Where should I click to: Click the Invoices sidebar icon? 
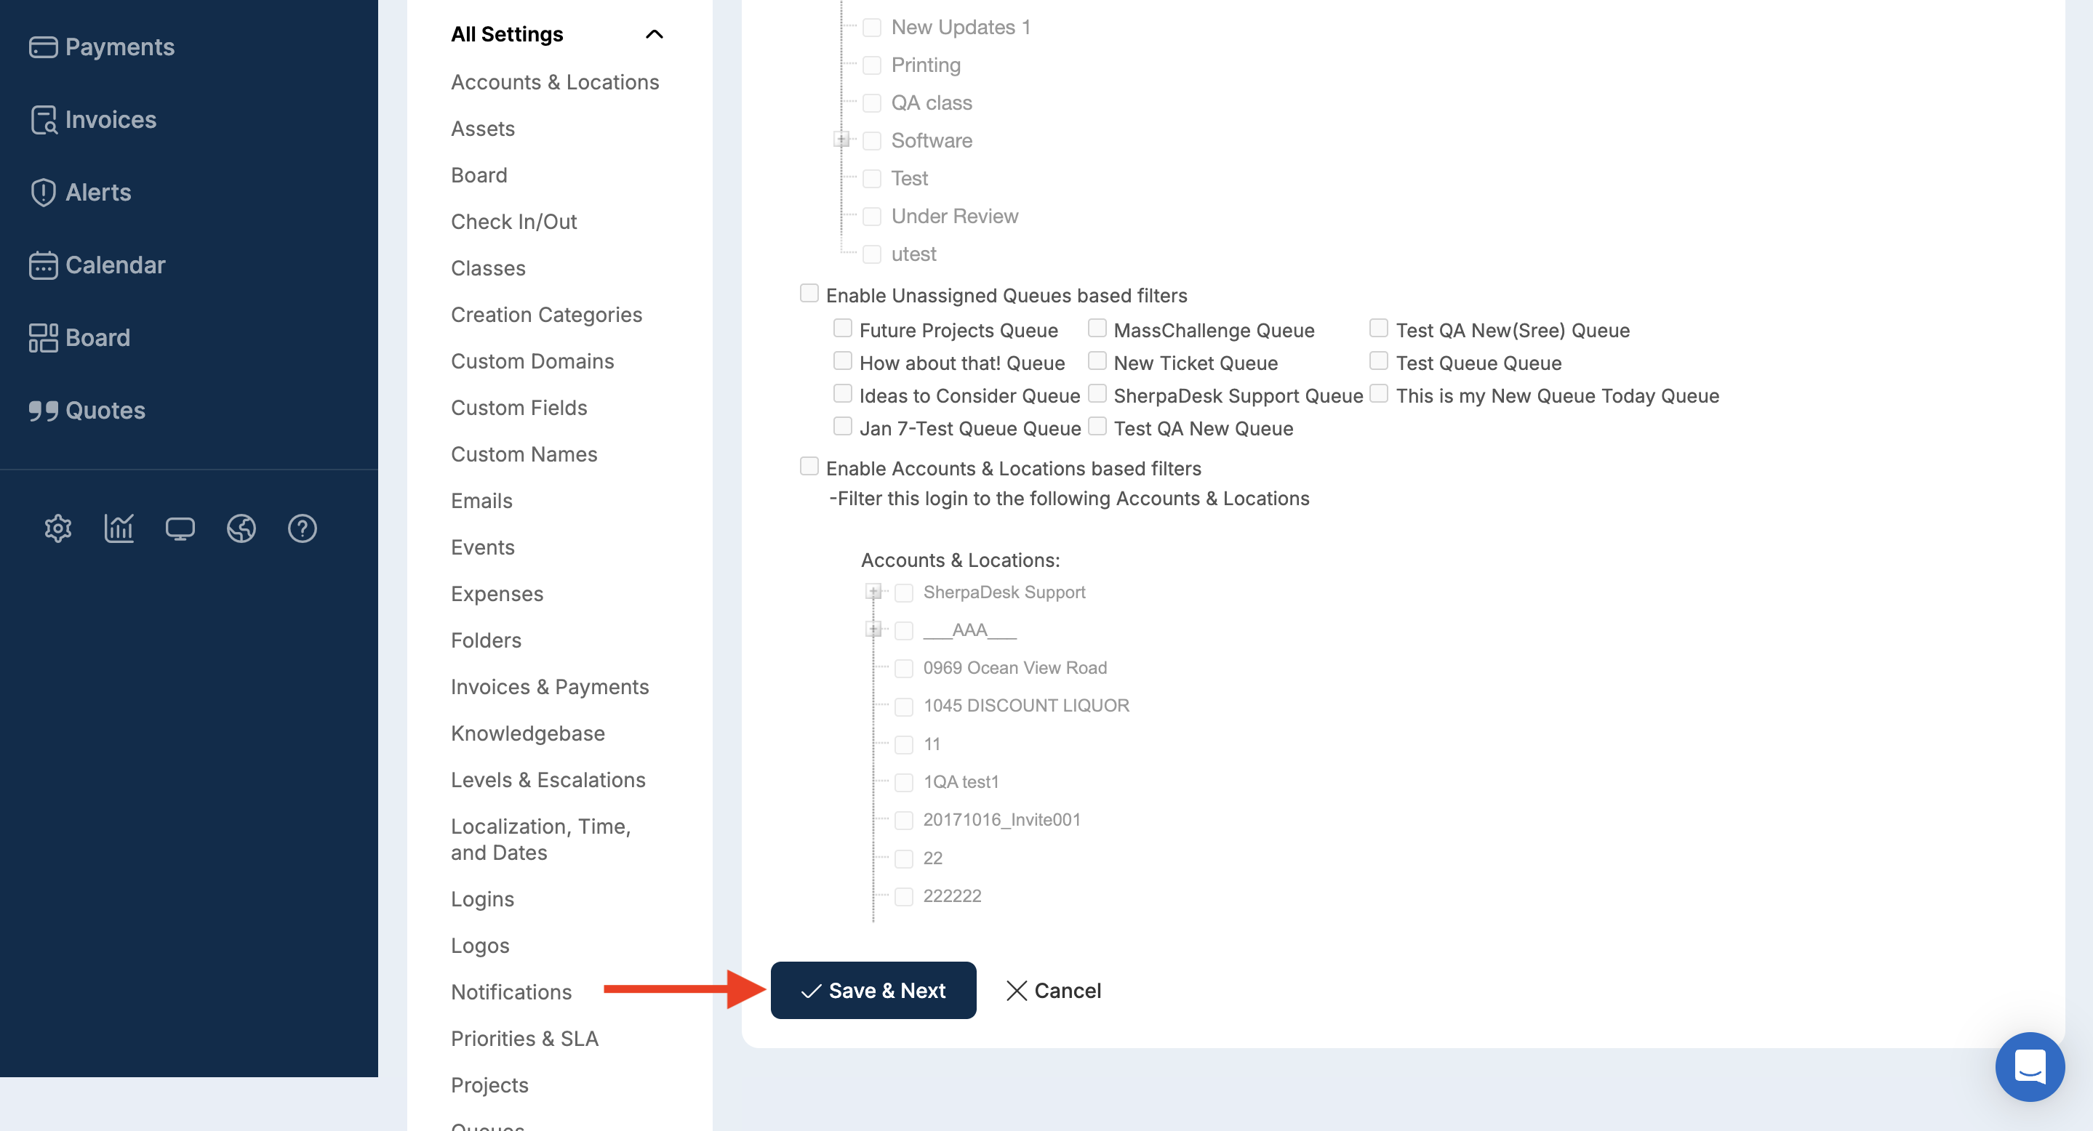click(x=43, y=120)
